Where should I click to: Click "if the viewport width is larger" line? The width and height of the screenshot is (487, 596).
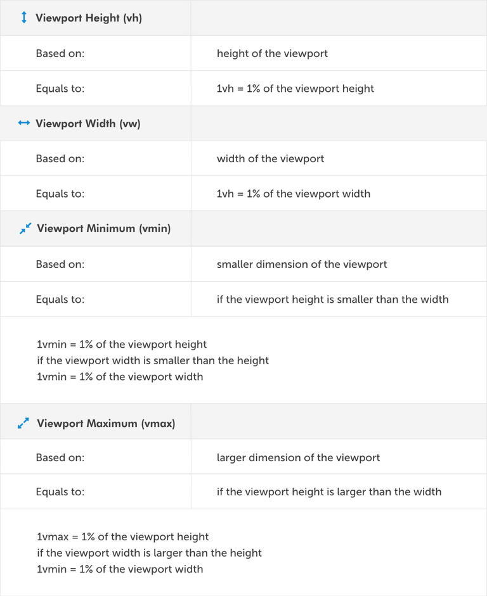coord(149,553)
